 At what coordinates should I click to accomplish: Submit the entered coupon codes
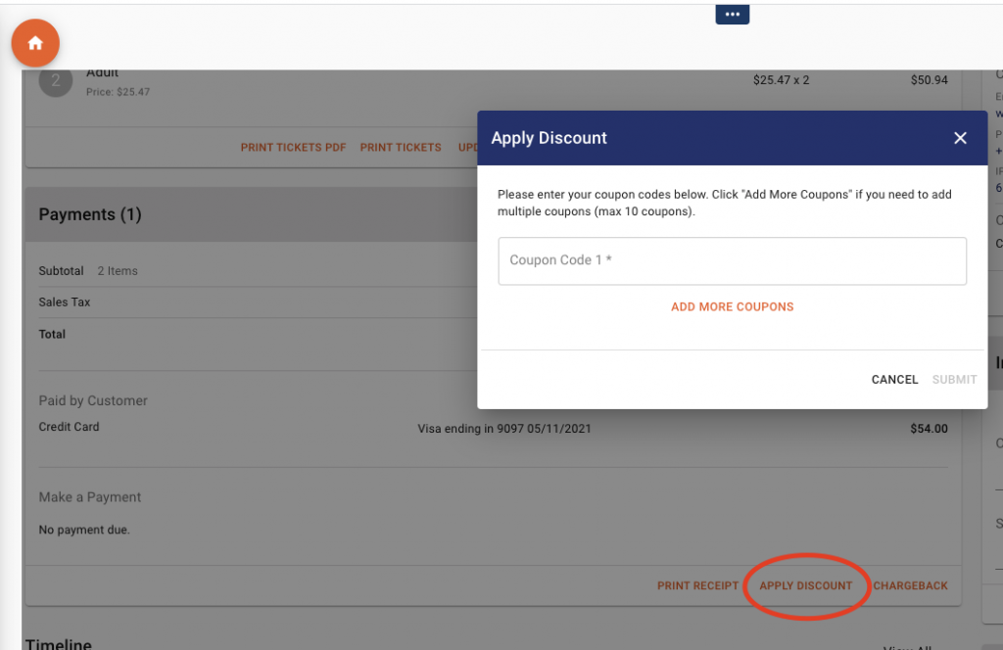point(954,380)
